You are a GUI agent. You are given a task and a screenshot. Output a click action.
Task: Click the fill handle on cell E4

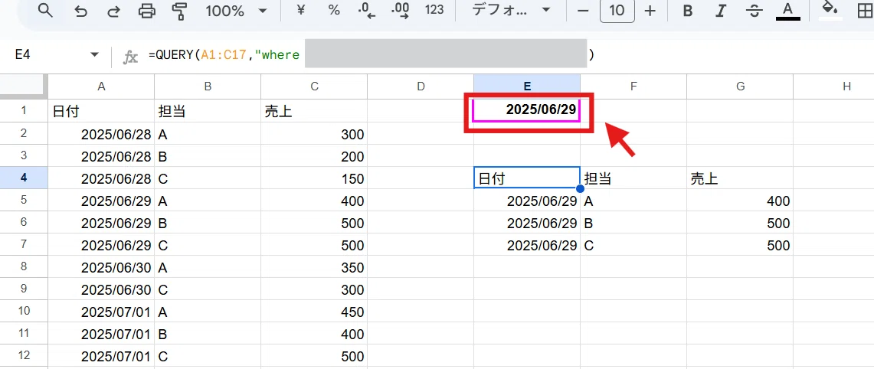pyautogui.click(x=580, y=188)
